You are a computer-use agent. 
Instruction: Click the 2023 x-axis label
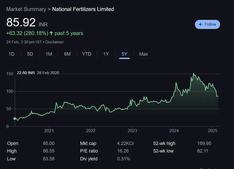(x=132, y=131)
